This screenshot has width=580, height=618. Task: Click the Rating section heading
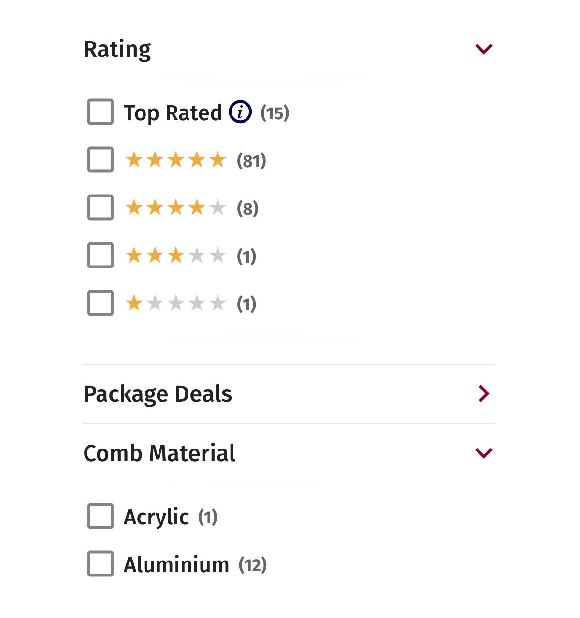[x=117, y=50]
